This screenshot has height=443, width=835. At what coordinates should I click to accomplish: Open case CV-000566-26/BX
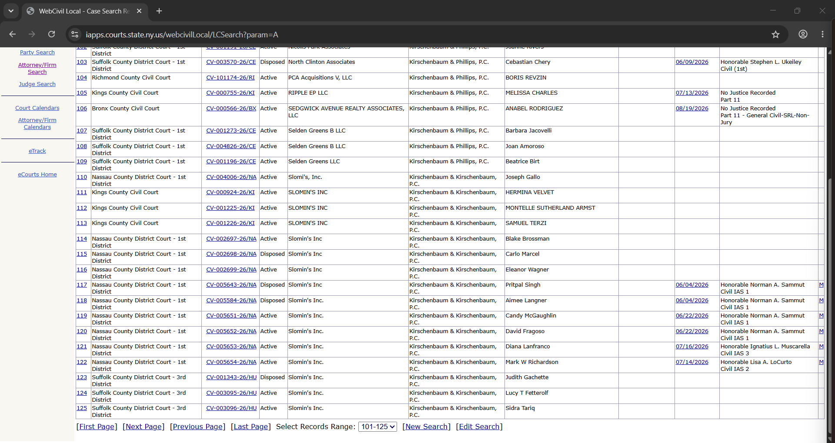pos(231,109)
